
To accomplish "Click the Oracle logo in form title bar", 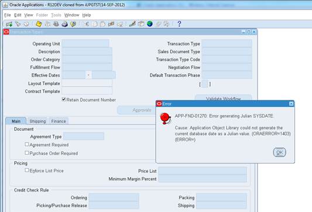I will coord(6,32).
